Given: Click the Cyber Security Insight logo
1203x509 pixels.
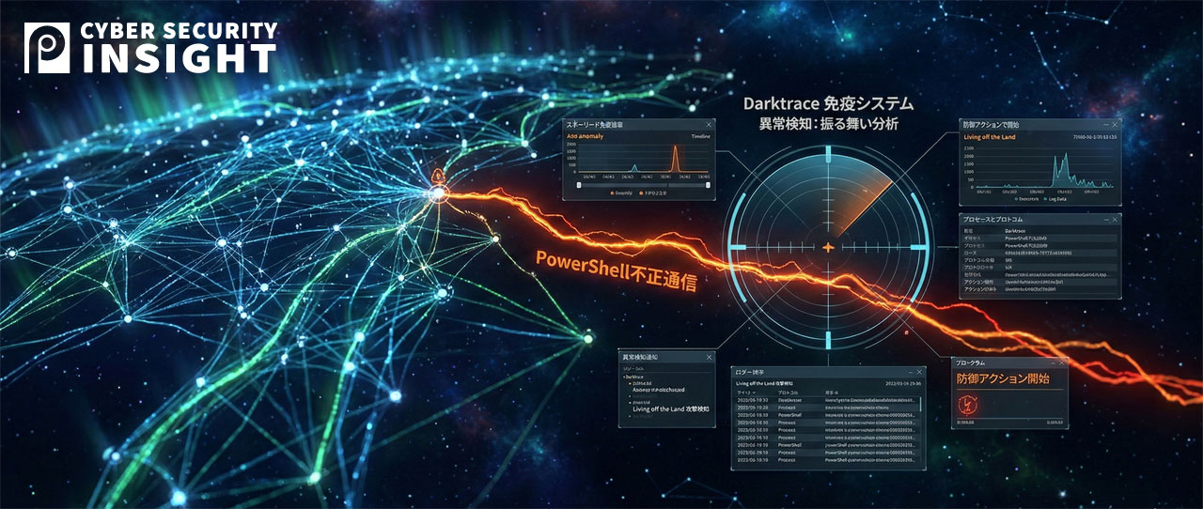Looking at the screenshot, I should [151, 48].
